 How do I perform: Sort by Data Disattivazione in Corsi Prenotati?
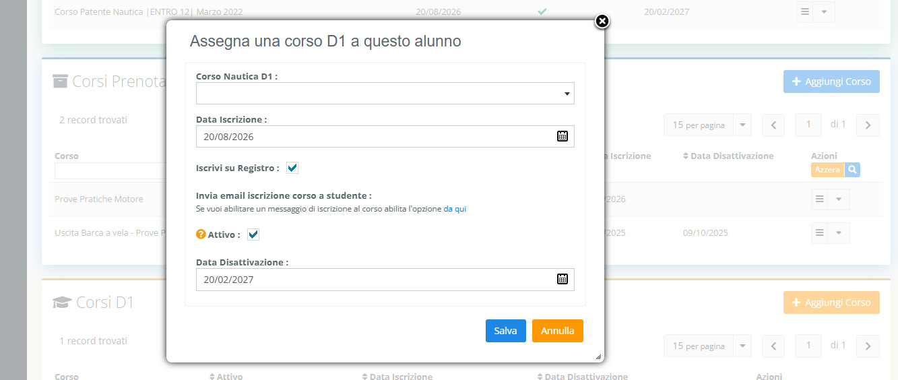[x=728, y=156]
